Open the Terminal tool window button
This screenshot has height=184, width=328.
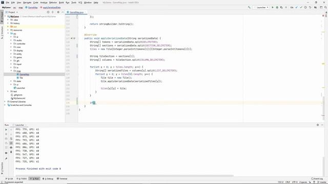(x=62, y=179)
